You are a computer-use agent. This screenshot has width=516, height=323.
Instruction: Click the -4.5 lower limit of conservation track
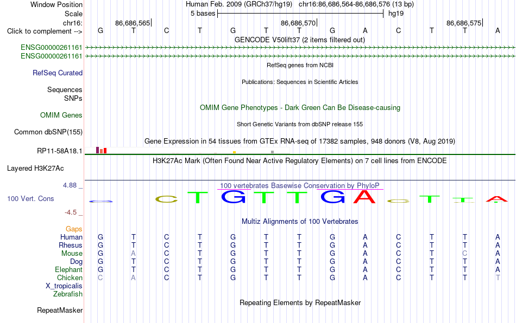(71, 212)
